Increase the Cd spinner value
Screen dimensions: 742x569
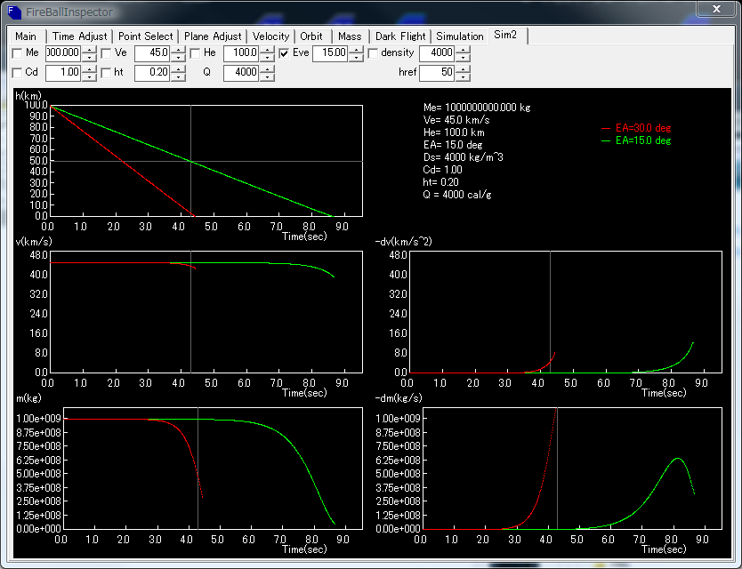coord(89,68)
